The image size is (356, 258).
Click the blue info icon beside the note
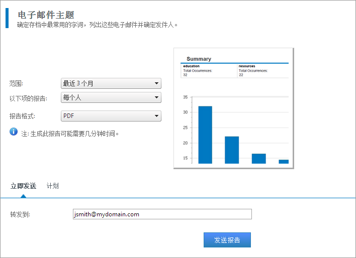coord(14,132)
